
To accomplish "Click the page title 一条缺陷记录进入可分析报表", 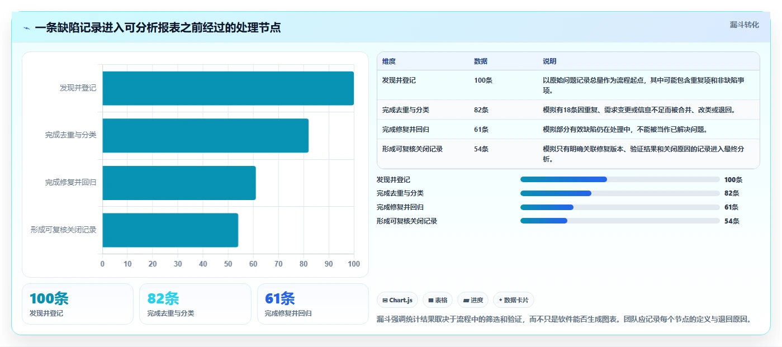I will 158,28.
